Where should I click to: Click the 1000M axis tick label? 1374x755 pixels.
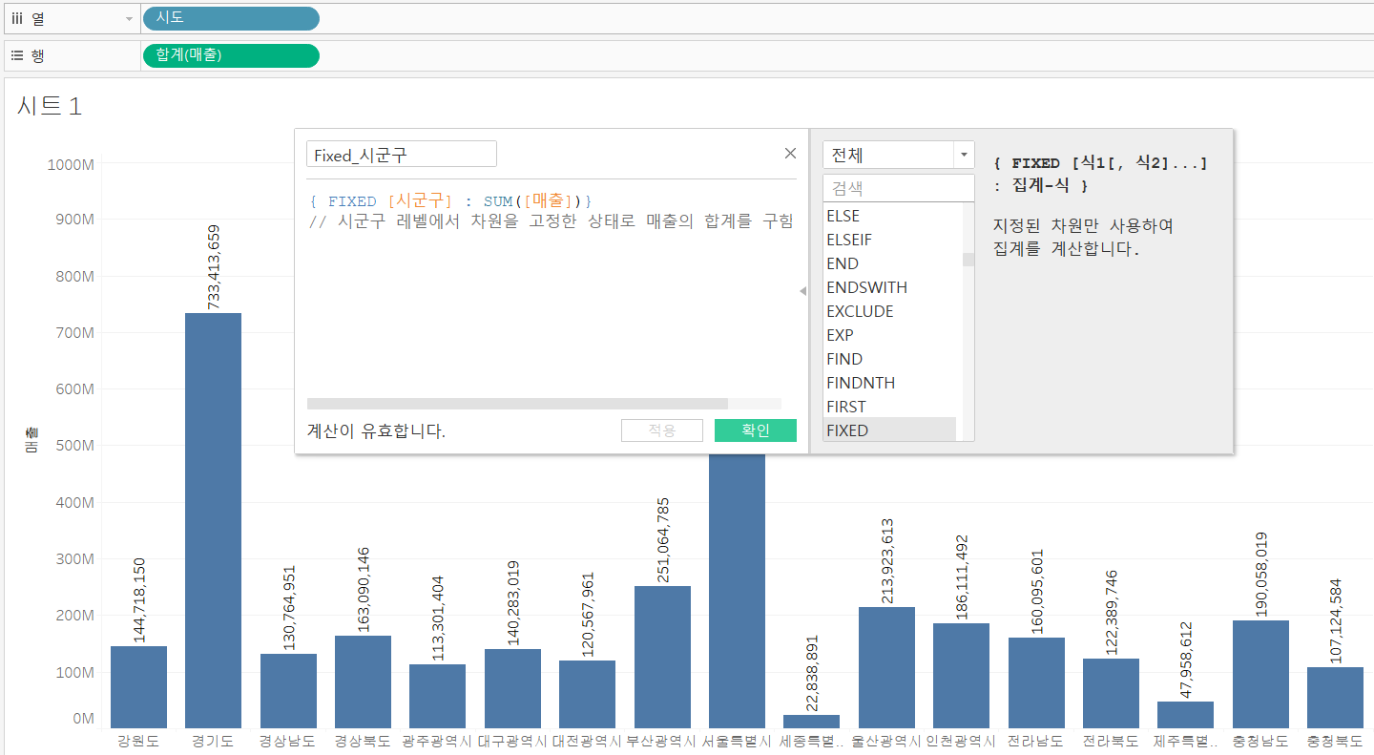(x=71, y=164)
